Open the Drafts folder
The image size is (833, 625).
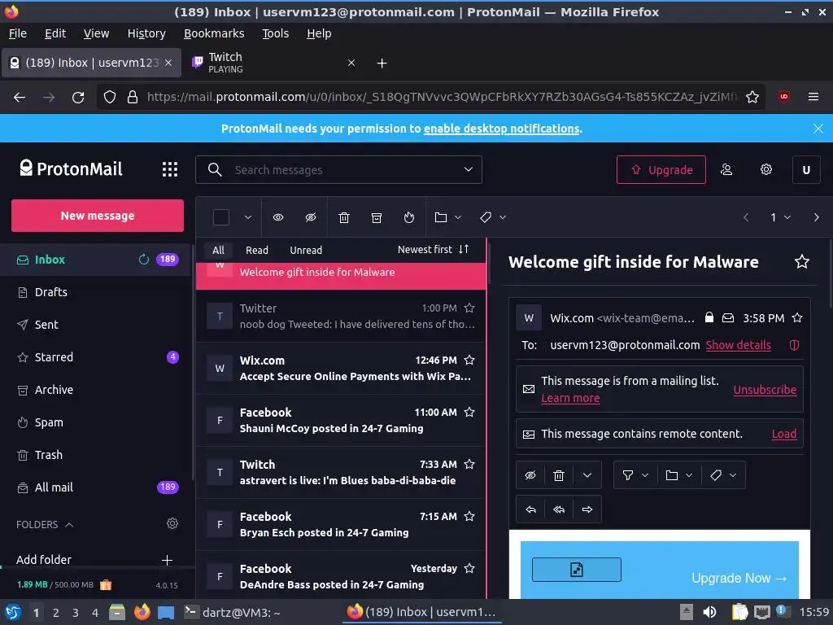(51, 292)
